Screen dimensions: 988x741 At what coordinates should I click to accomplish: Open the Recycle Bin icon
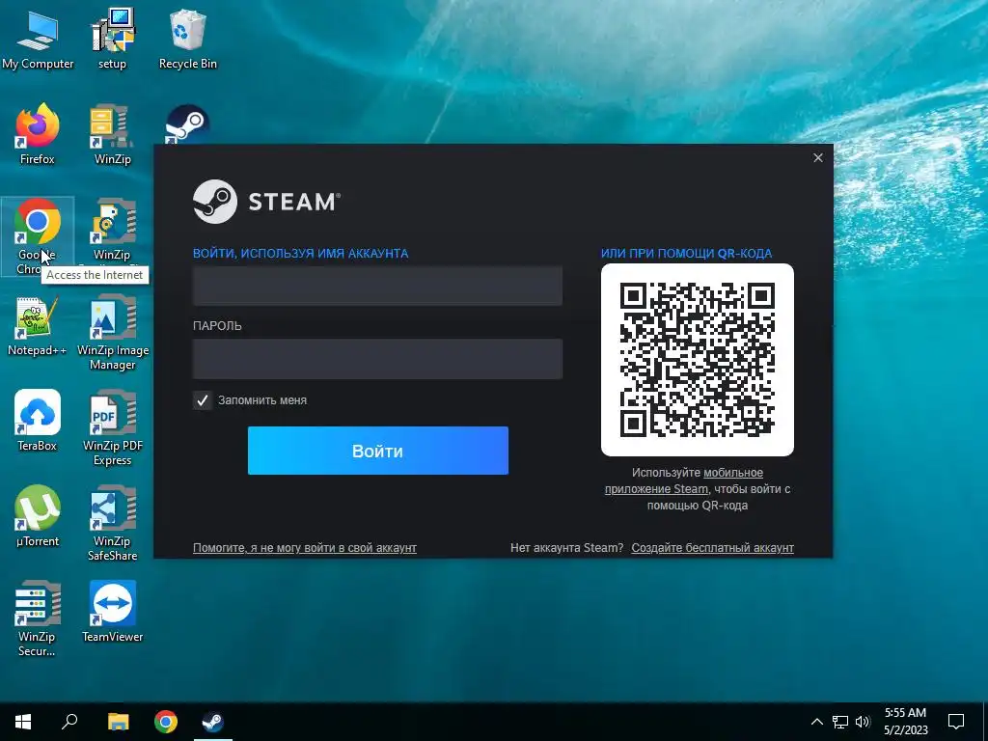(188, 39)
